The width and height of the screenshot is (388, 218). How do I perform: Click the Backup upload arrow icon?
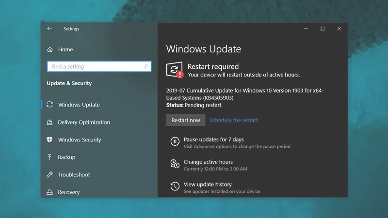(49, 157)
